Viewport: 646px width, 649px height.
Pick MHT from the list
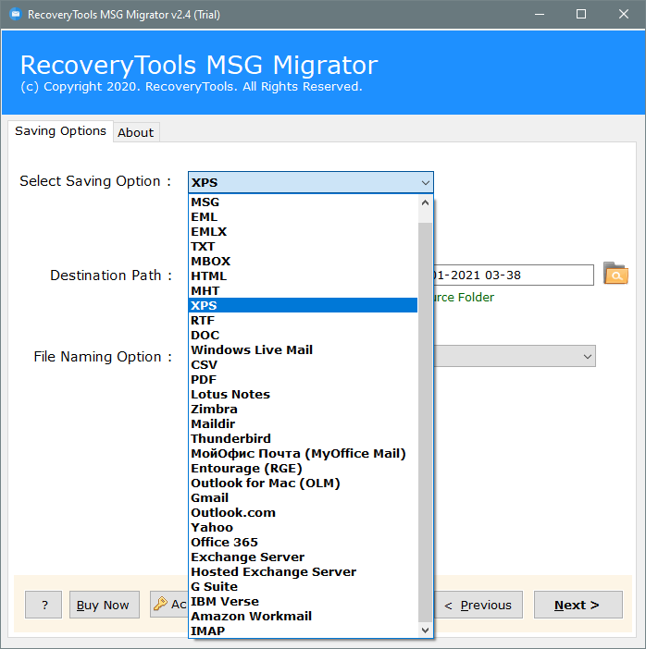pos(303,291)
